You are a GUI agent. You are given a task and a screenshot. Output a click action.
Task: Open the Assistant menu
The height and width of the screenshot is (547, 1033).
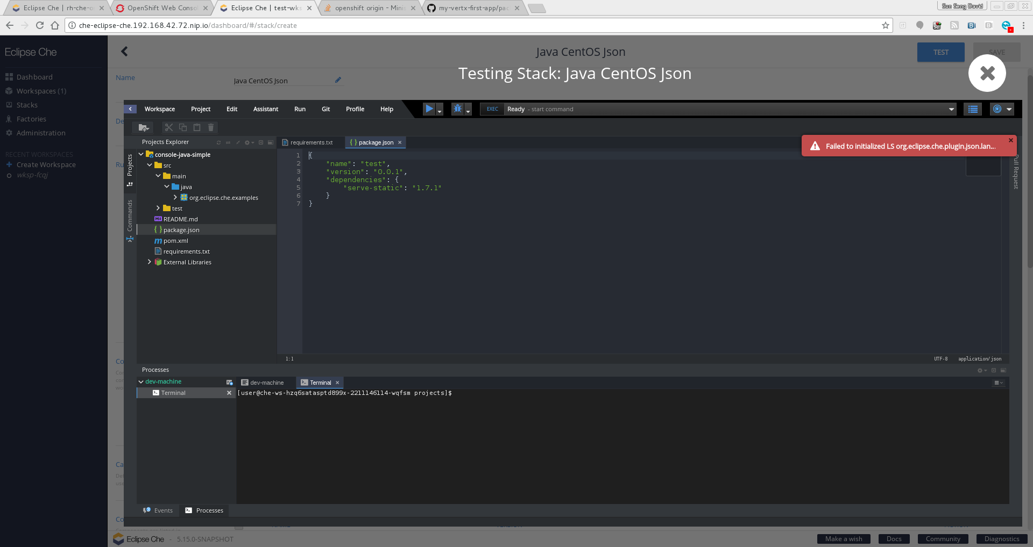tap(266, 109)
